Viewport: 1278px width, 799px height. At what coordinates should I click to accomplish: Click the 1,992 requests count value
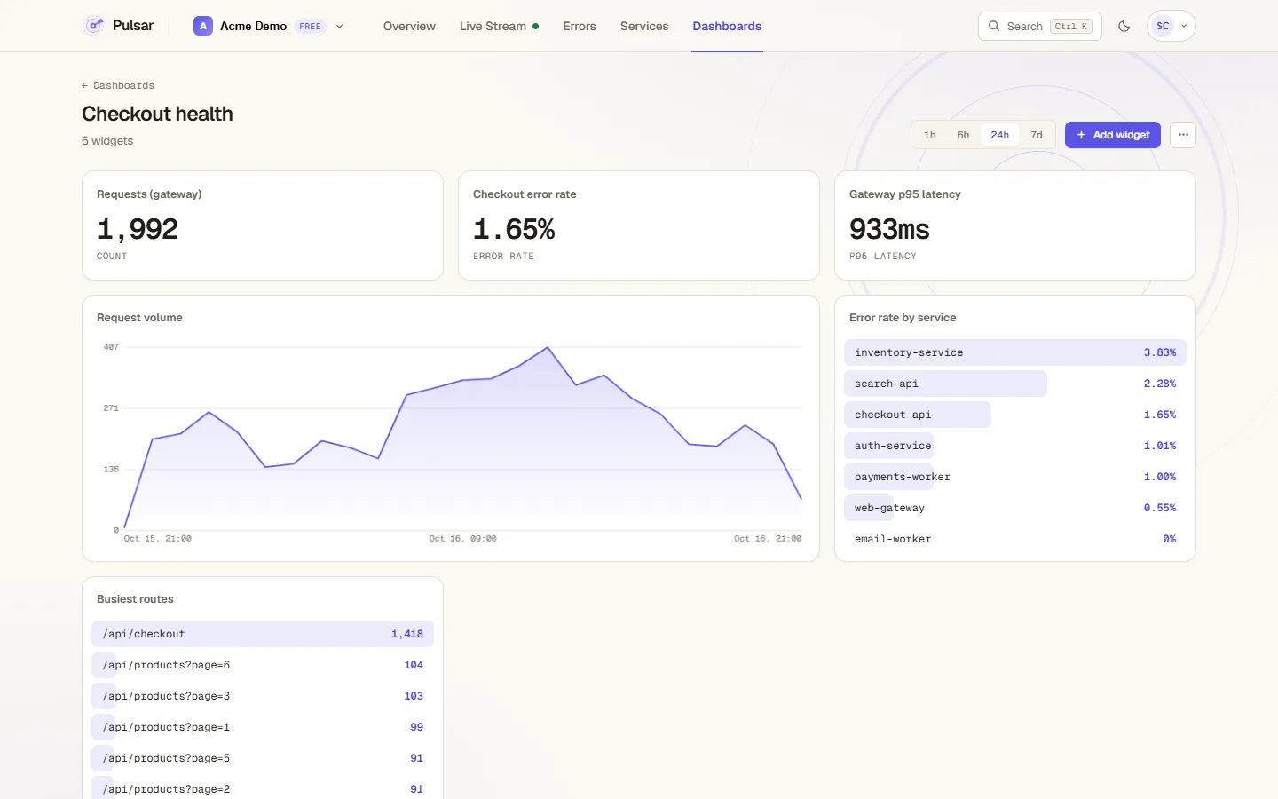(x=138, y=229)
